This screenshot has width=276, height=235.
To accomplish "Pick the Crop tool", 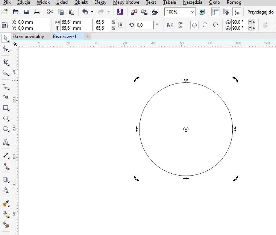I will tap(6, 62).
